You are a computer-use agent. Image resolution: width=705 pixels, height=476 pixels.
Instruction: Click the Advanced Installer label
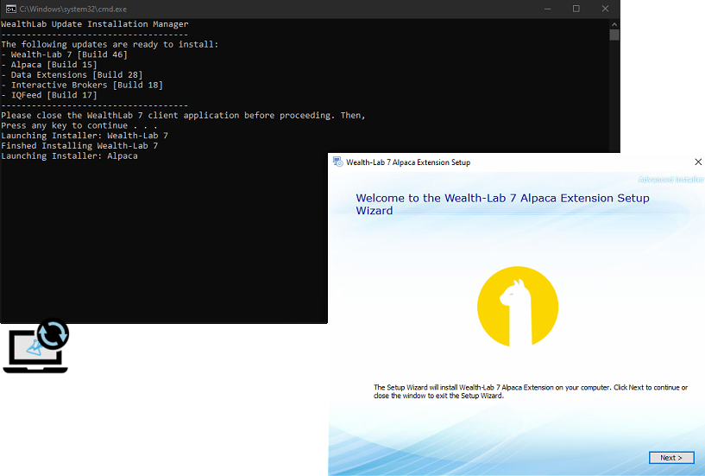tap(670, 180)
